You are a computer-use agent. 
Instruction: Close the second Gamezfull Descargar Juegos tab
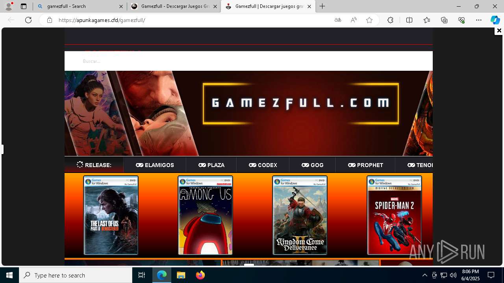(215, 6)
